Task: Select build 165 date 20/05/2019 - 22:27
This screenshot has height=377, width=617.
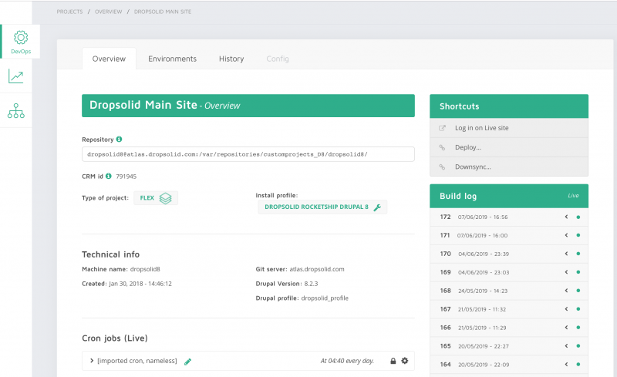Action: click(x=484, y=346)
